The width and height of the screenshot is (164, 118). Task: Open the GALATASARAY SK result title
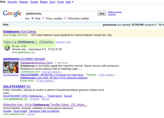(x=17, y=87)
